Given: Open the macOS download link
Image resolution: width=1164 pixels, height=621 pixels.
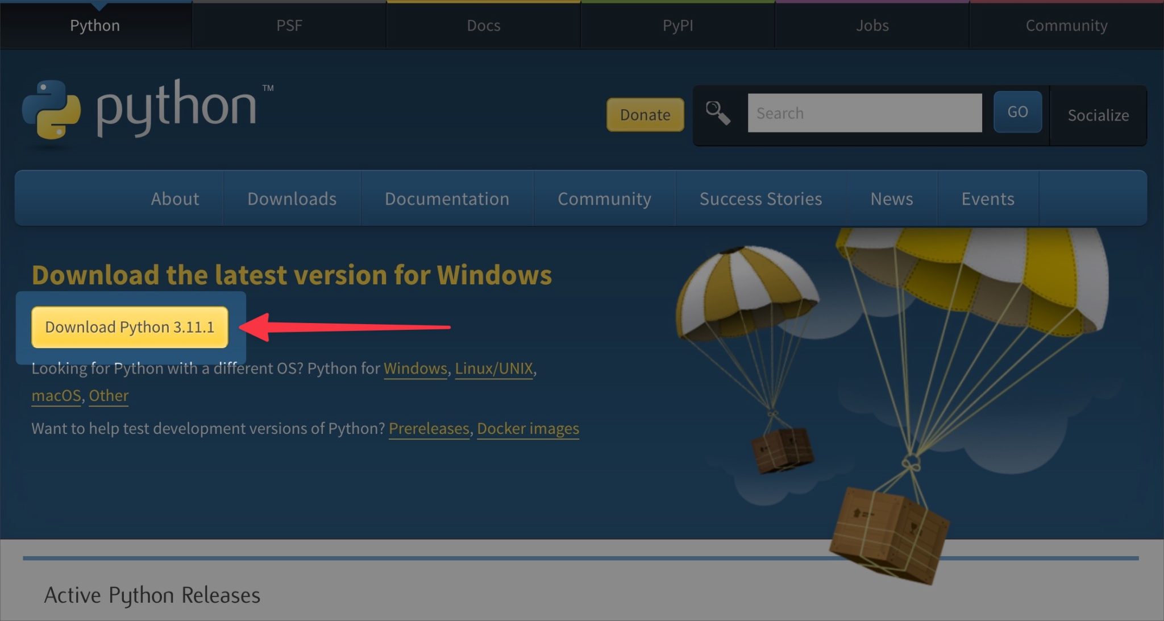Looking at the screenshot, I should [56, 395].
